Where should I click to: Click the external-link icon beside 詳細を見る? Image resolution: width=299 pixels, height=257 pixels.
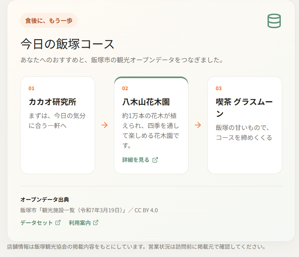[x=155, y=160]
